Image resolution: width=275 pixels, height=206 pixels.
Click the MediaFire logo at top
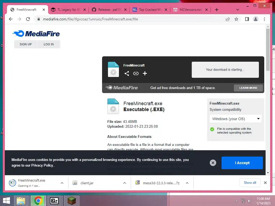36,34
